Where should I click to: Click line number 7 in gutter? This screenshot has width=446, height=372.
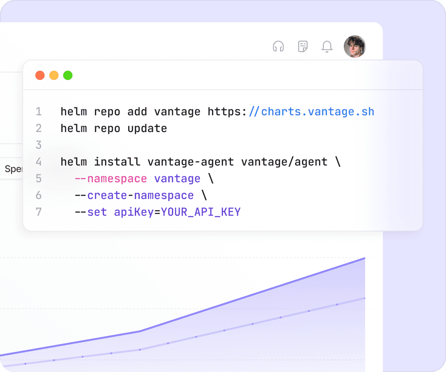[x=39, y=212]
